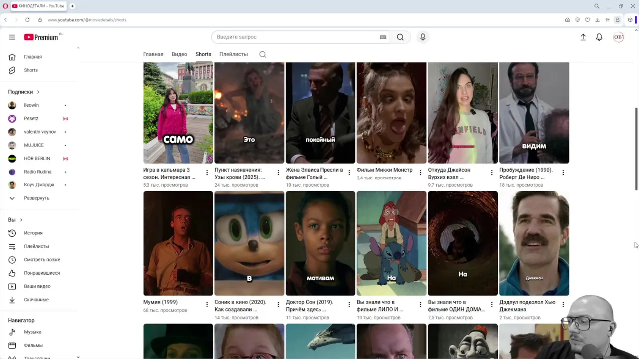Open options menu for Мумия (1999)
The width and height of the screenshot is (639, 359).
(207, 305)
